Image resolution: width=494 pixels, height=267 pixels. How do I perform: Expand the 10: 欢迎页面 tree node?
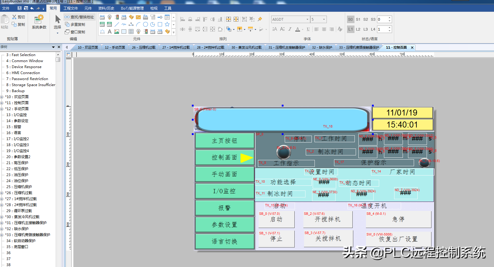(x=2, y=97)
